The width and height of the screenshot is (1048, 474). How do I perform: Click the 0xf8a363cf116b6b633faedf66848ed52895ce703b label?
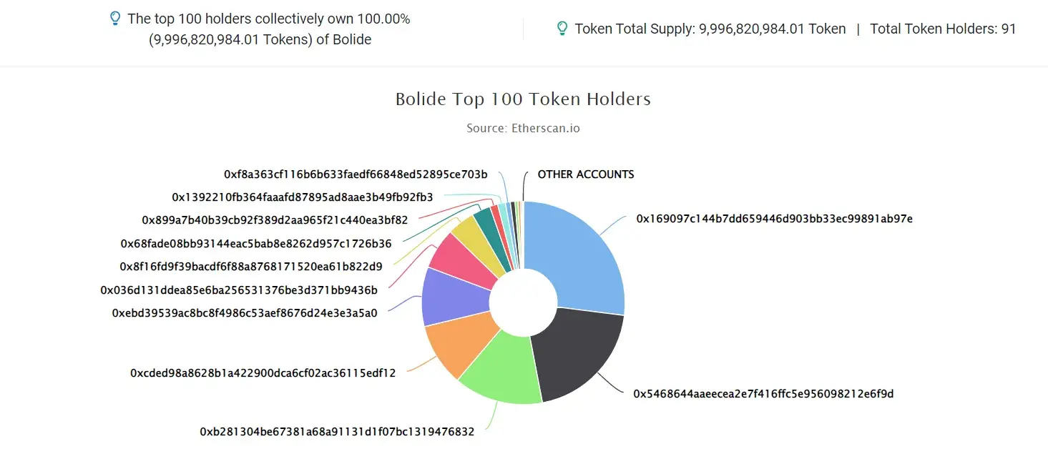pos(356,174)
